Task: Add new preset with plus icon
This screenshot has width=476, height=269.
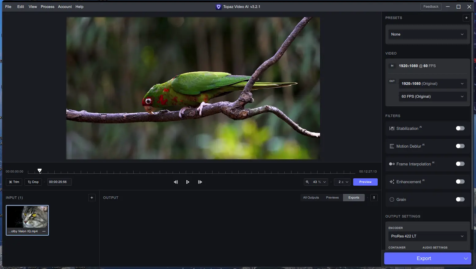Action: click(466, 18)
